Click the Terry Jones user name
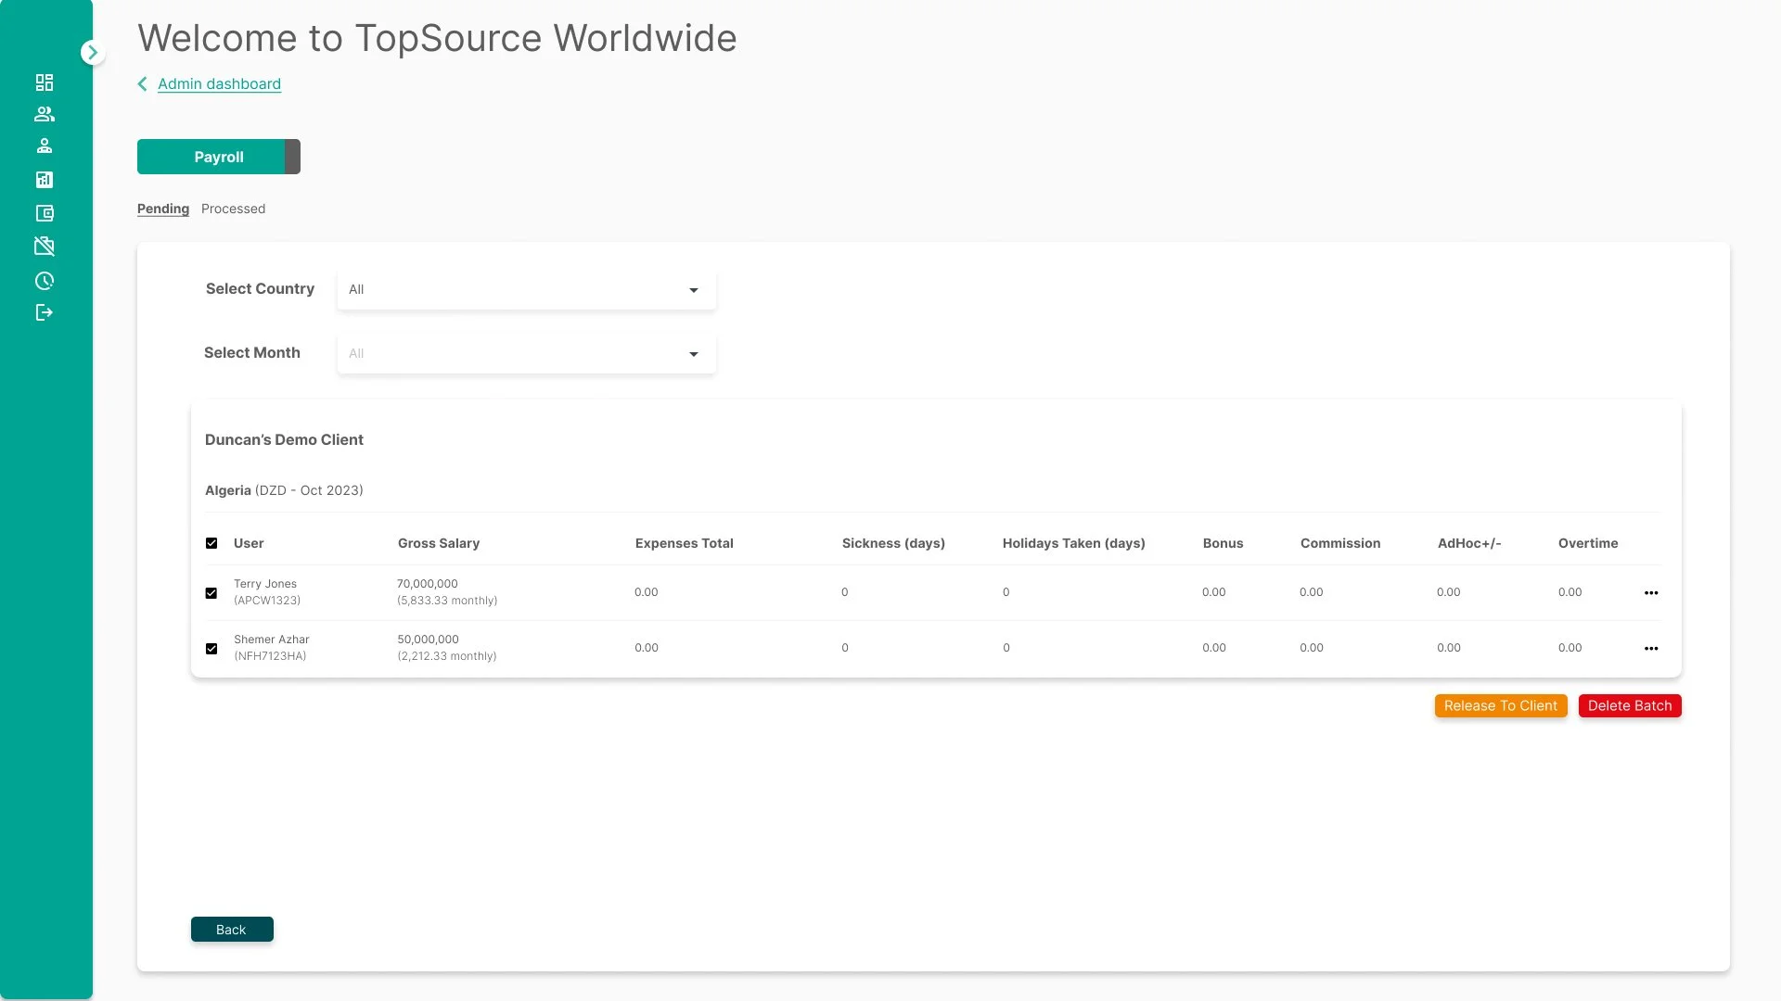 [265, 584]
